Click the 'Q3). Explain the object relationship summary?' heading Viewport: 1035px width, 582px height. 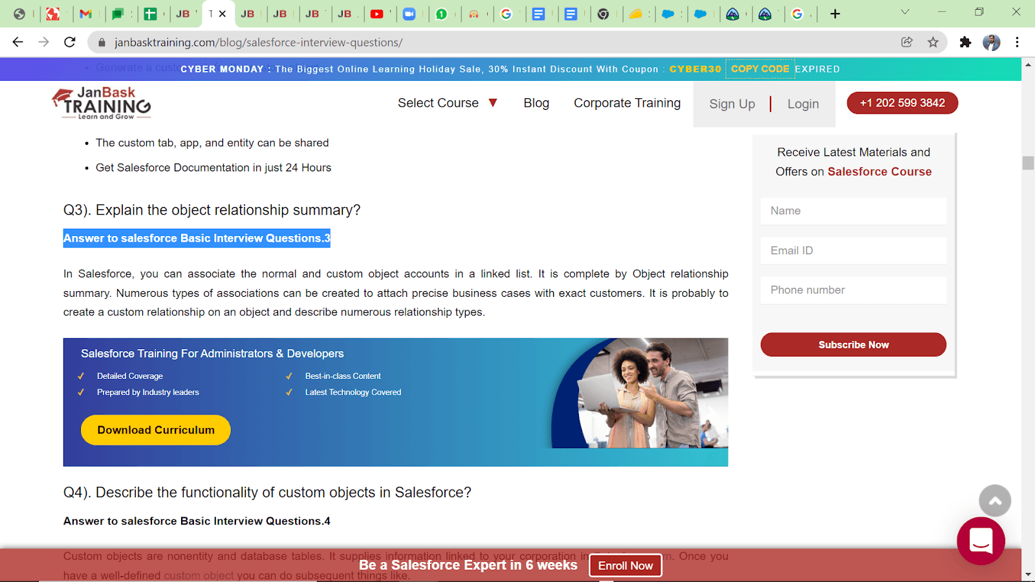(x=212, y=210)
